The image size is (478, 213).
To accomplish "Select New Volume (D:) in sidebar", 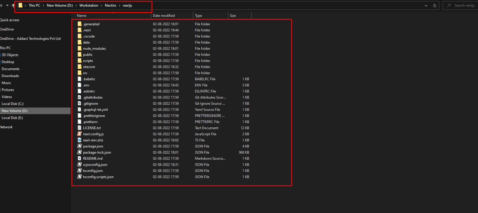I will 15,111.
